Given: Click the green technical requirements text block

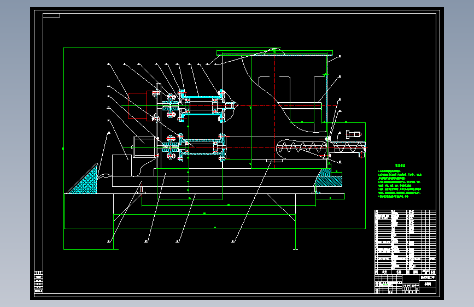Looking at the screenshot, I should click(400, 181).
